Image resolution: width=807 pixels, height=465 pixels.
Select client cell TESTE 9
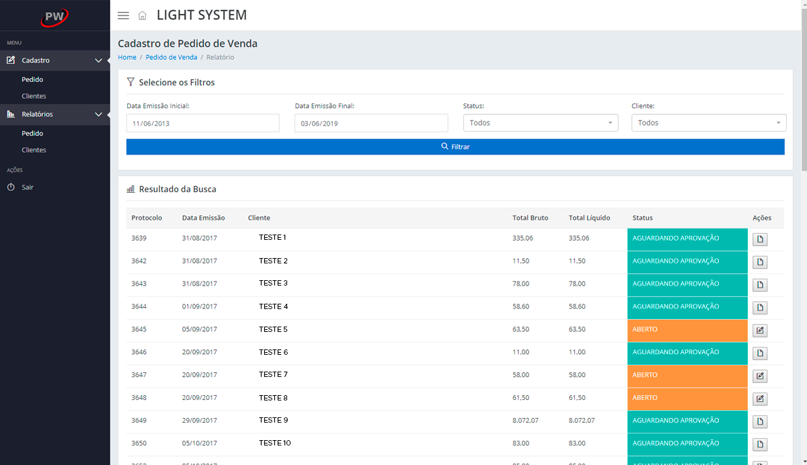(274, 420)
